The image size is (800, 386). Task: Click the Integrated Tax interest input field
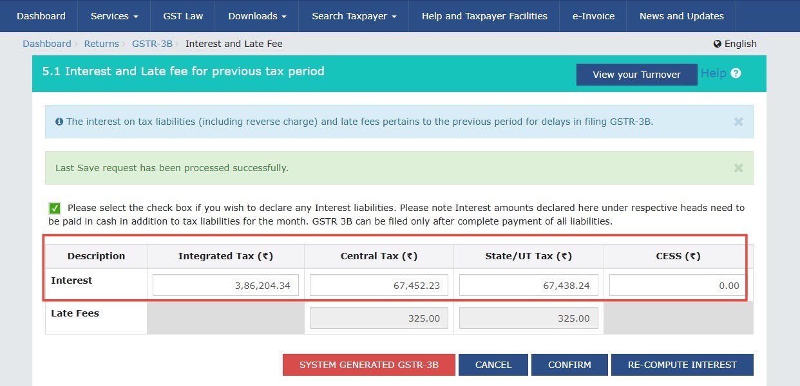click(225, 285)
